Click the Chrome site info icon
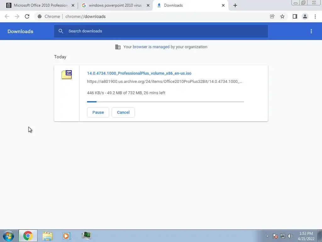 click(40, 16)
